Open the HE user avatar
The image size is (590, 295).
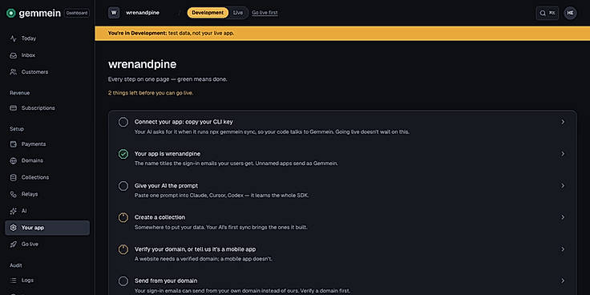click(570, 13)
